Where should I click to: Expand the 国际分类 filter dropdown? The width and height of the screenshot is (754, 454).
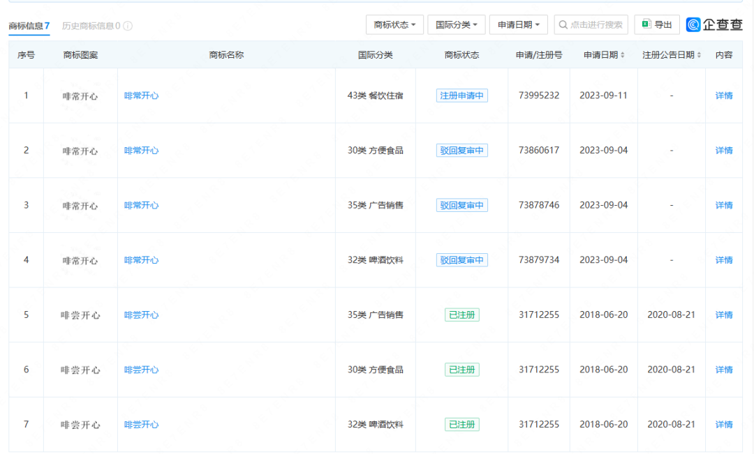[x=456, y=24]
